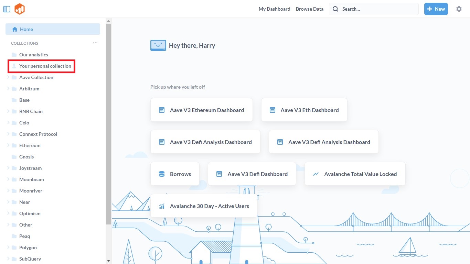Expand the Aave Collection folder chevron
Viewport: 470px width, 264px height.
pyautogui.click(x=8, y=77)
